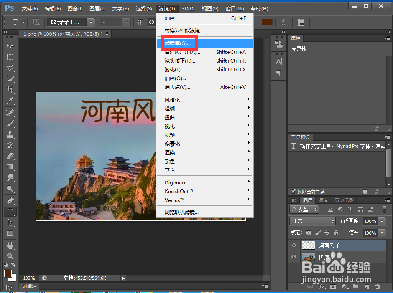Image resolution: width=393 pixels, height=293 pixels.
Task: Select the Hand tool
Action: [10, 245]
